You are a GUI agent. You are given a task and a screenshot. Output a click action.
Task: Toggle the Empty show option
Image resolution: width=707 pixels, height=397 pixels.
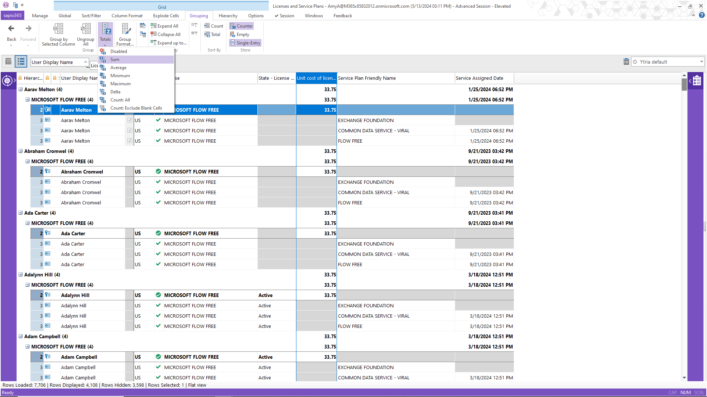(x=240, y=34)
